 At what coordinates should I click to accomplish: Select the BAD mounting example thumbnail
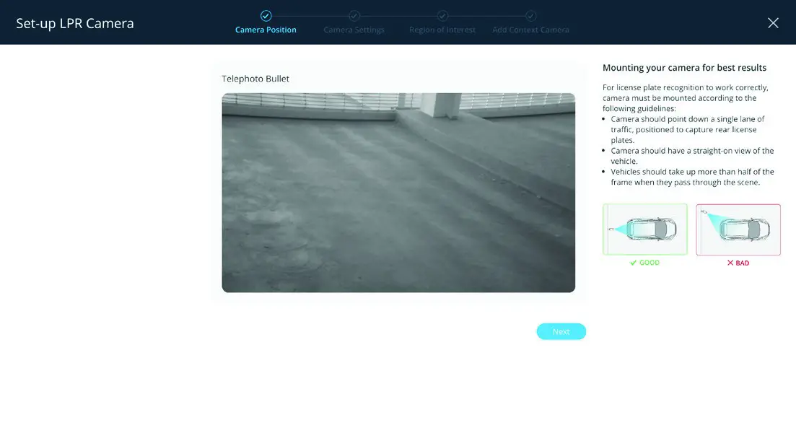pyautogui.click(x=738, y=229)
